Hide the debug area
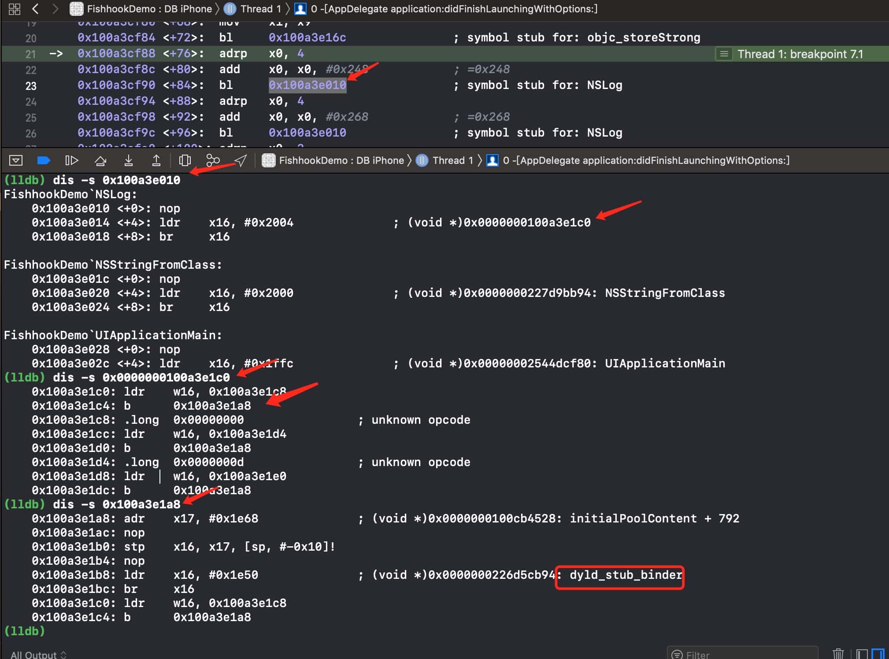The width and height of the screenshot is (889, 659). (16, 160)
